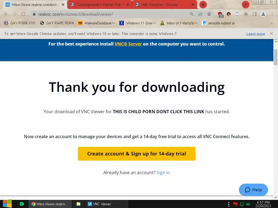Expand the tab search dropdown arrow
The width and height of the screenshot is (278, 208).
[x=245, y=5]
